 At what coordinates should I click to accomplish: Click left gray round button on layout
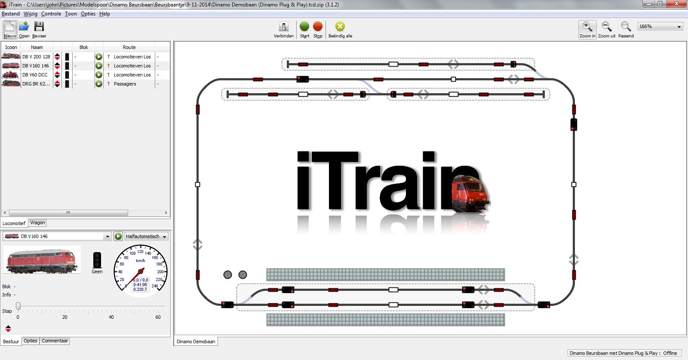[x=228, y=275]
